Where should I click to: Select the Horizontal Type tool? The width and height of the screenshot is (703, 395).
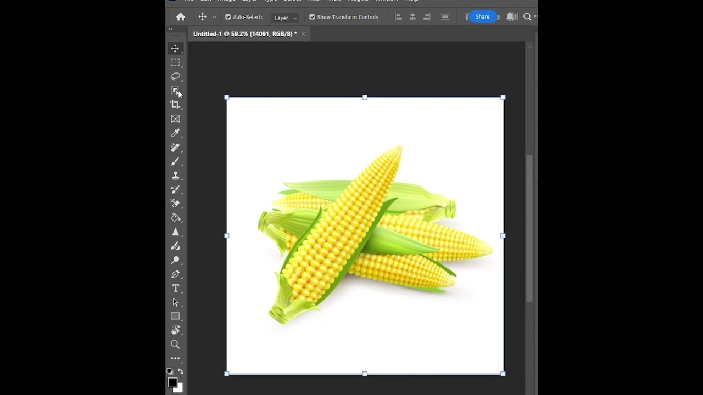pos(175,289)
